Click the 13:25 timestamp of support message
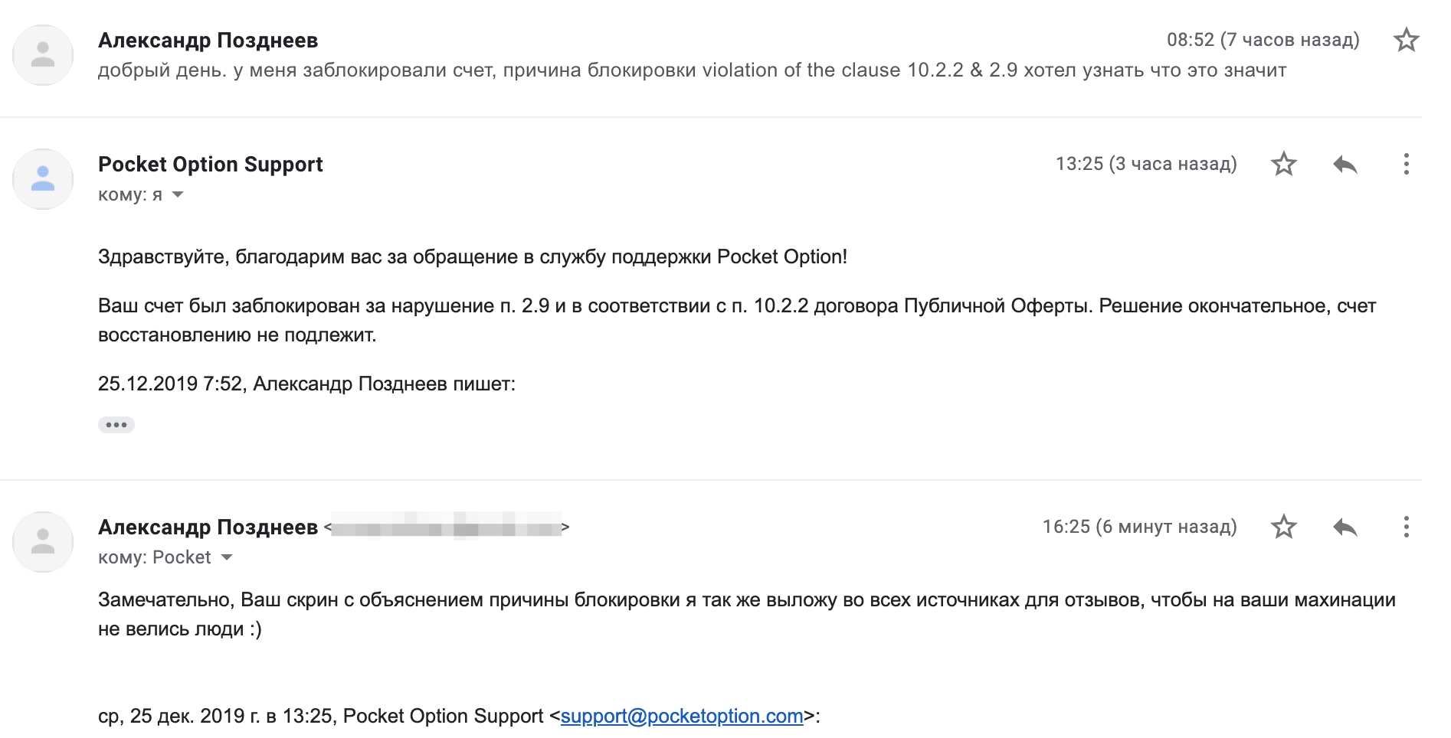 (x=1145, y=164)
